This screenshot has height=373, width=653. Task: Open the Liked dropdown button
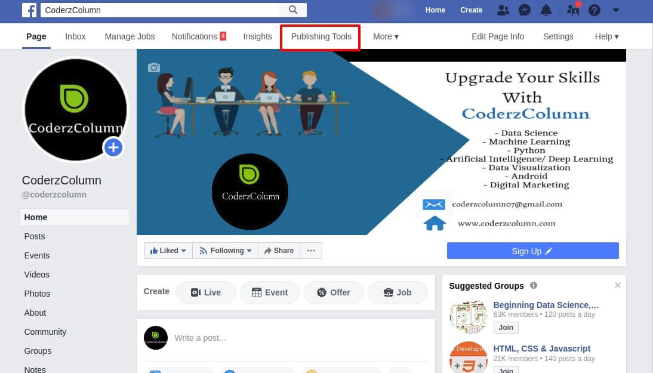[168, 251]
